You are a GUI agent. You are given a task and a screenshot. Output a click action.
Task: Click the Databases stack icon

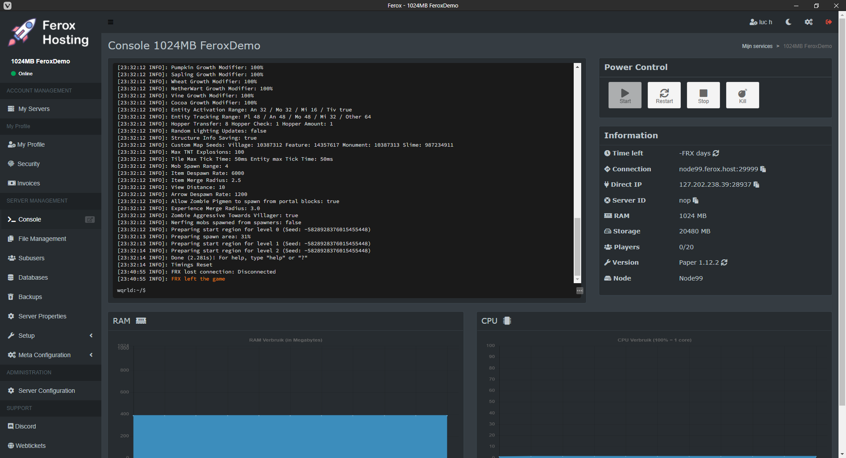(x=11, y=277)
